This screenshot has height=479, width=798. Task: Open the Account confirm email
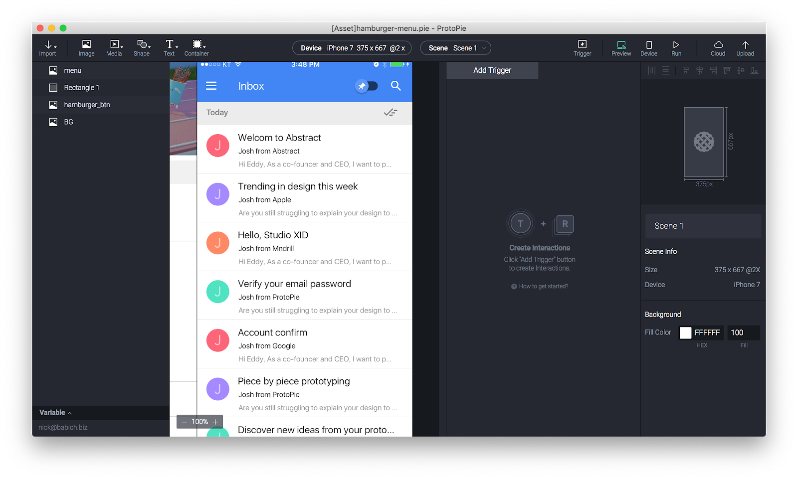tap(305, 344)
